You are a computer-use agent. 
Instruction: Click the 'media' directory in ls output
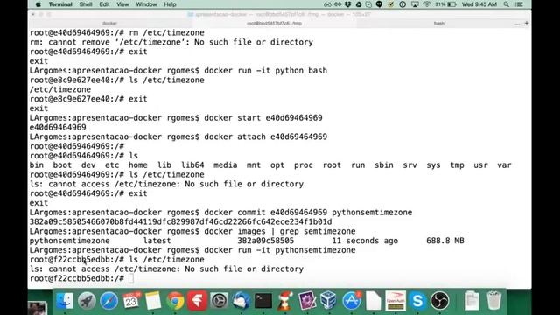pos(226,165)
